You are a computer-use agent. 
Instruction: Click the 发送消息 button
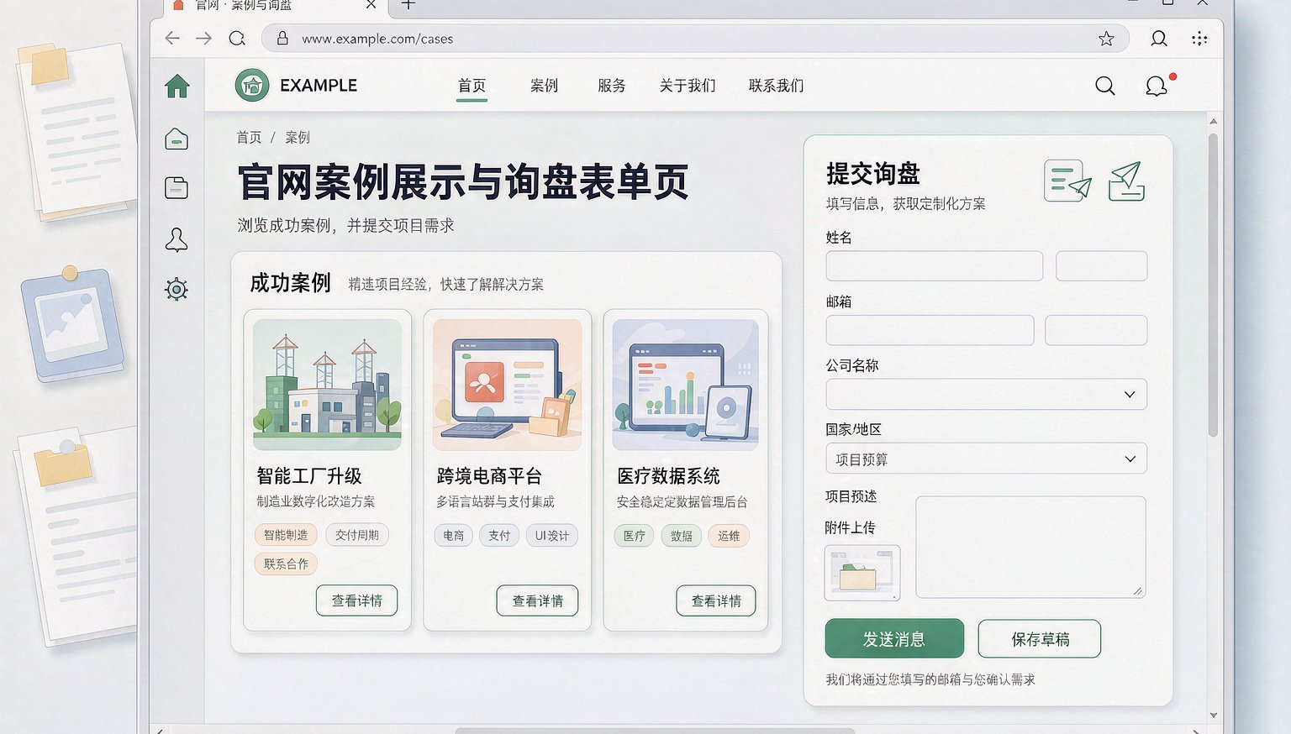click(x=894, y=638)
